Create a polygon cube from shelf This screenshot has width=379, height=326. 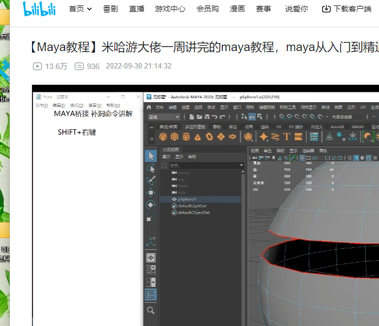click(175, 137)
